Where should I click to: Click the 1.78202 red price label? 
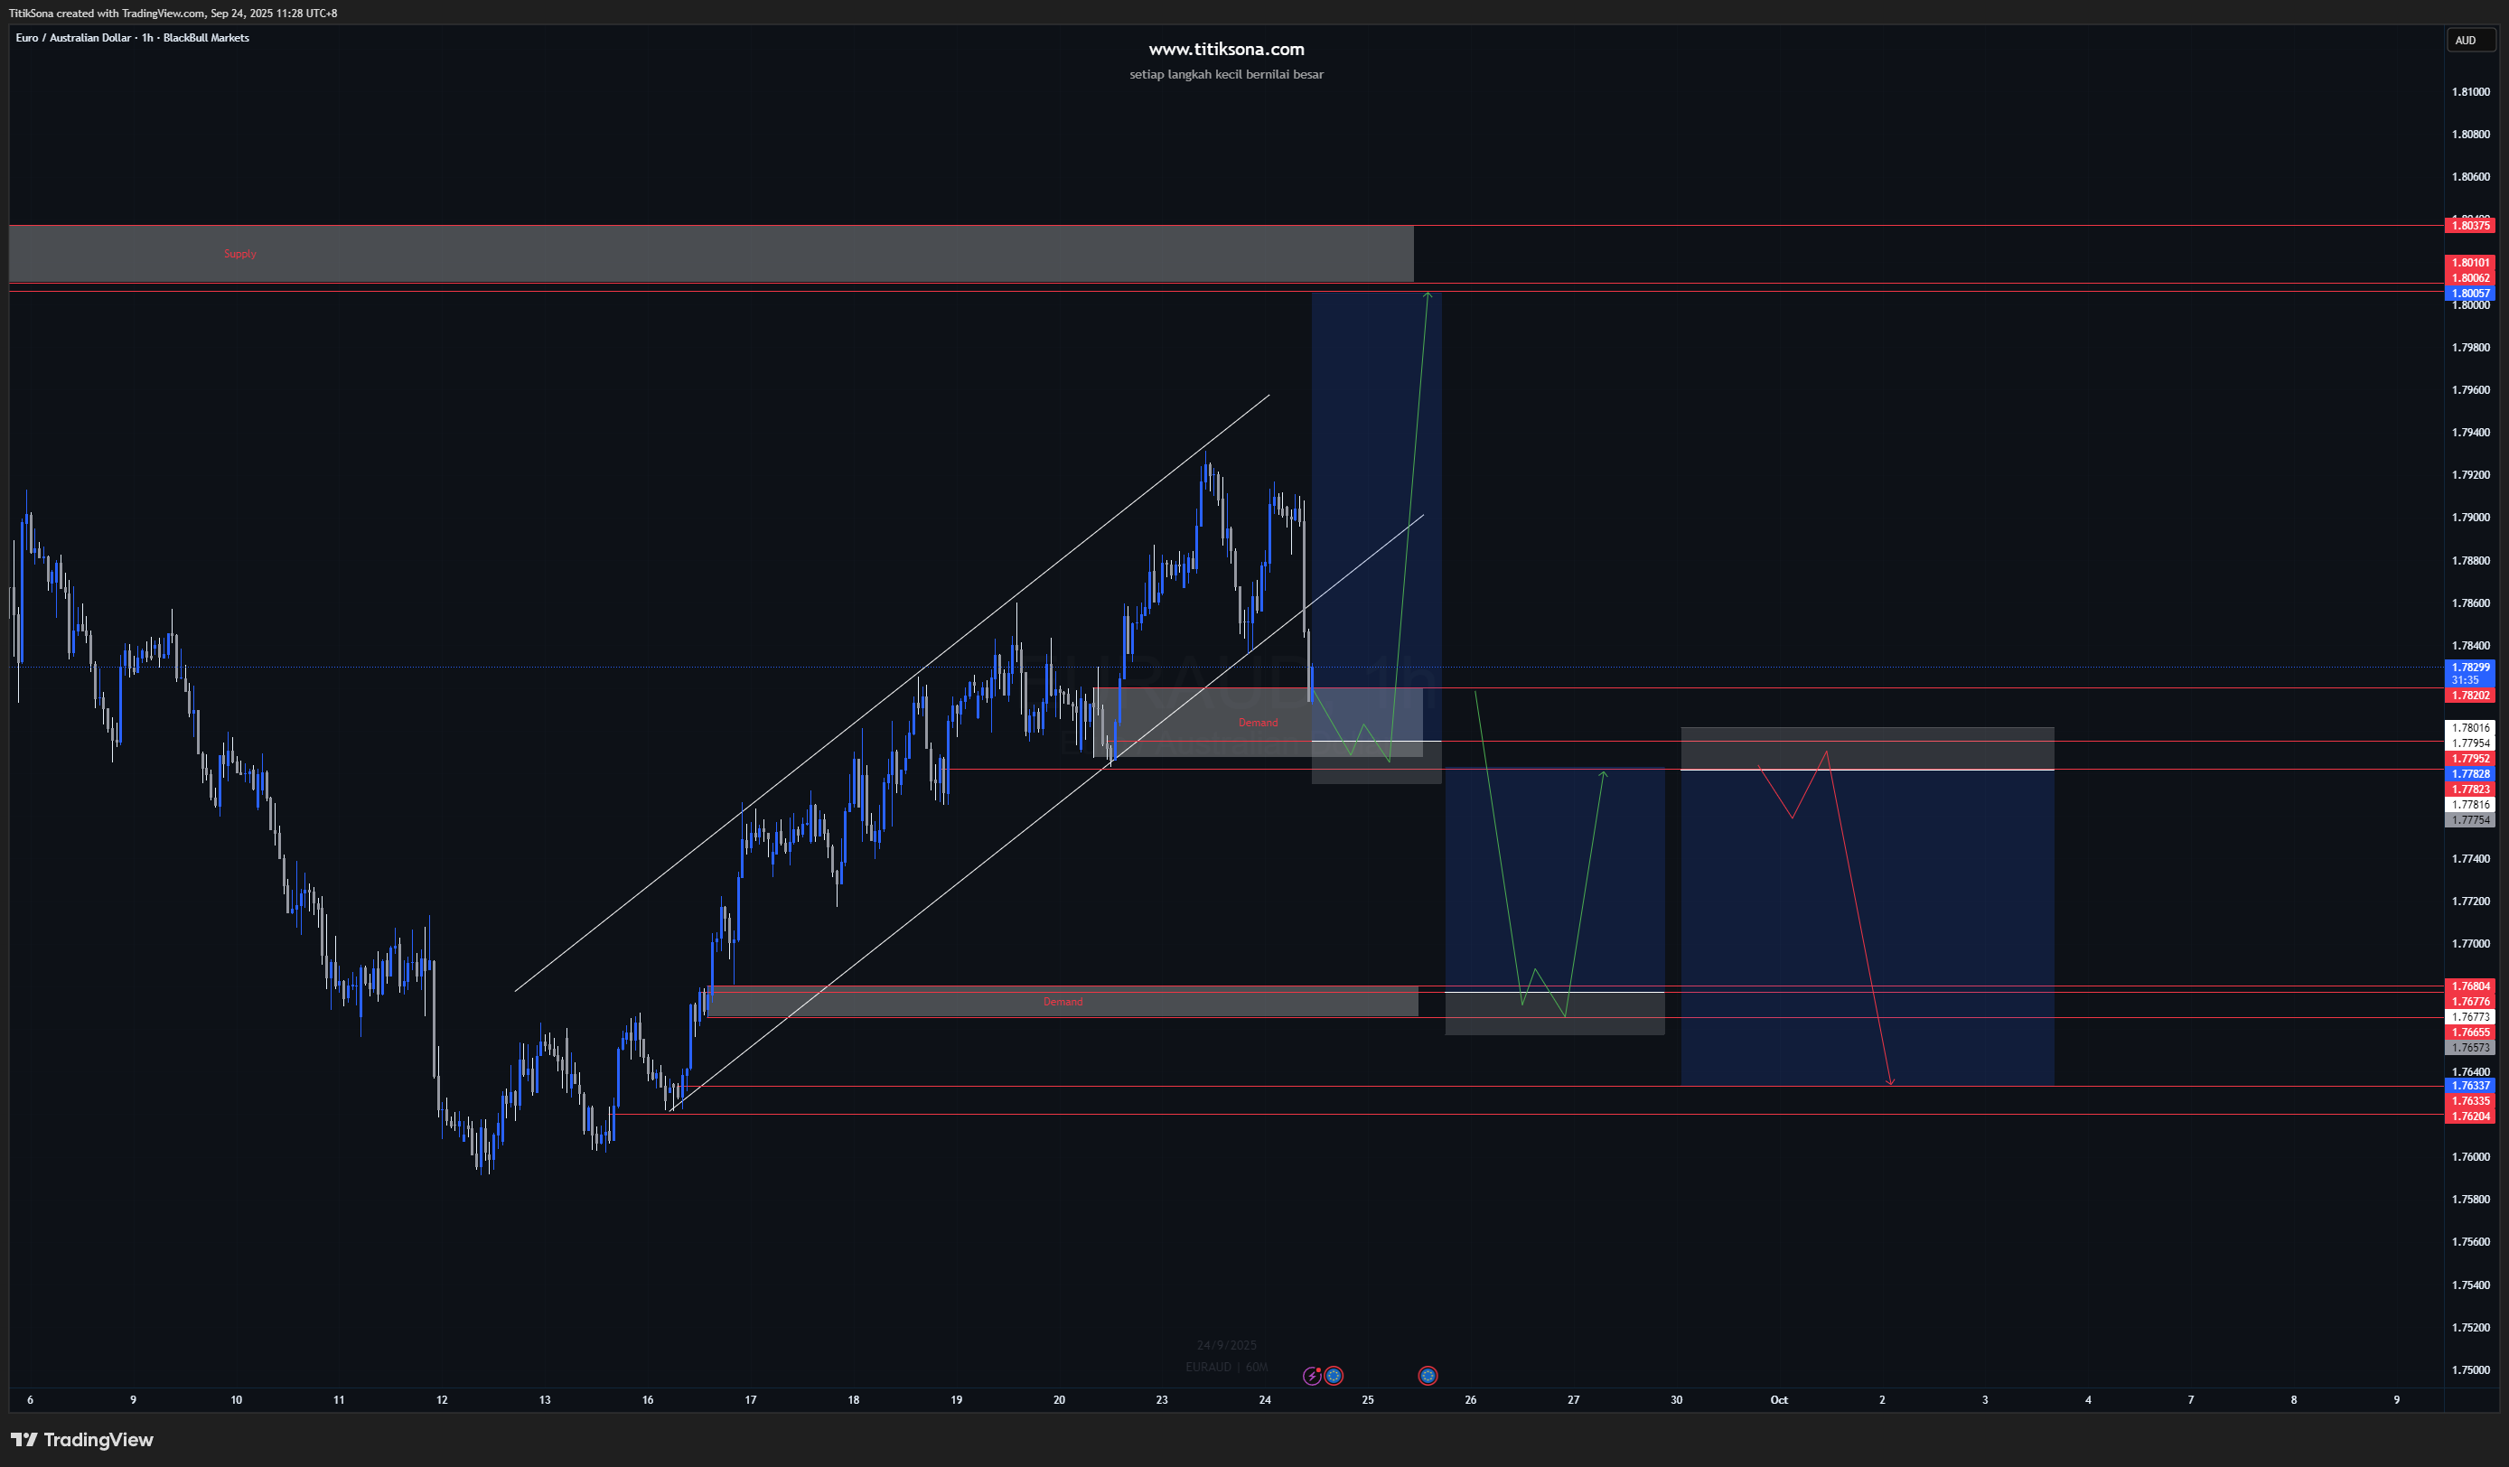click(2470, 696)
